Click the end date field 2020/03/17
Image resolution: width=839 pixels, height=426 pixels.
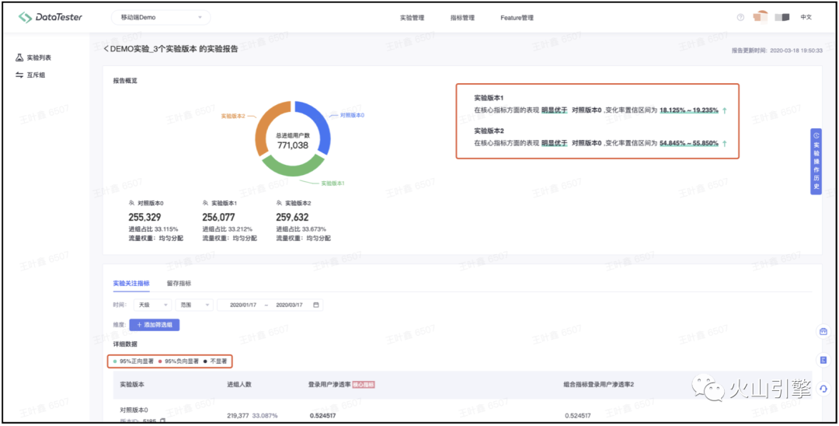tap(290, 305)
